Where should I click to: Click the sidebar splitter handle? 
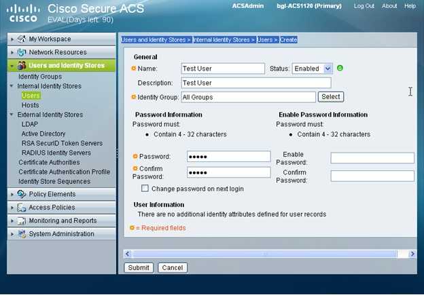pos(117,153)
